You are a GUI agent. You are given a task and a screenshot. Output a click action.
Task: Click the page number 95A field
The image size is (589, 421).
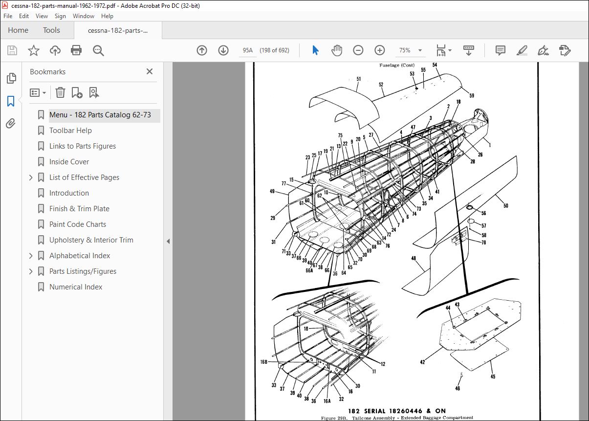point(247,50)
